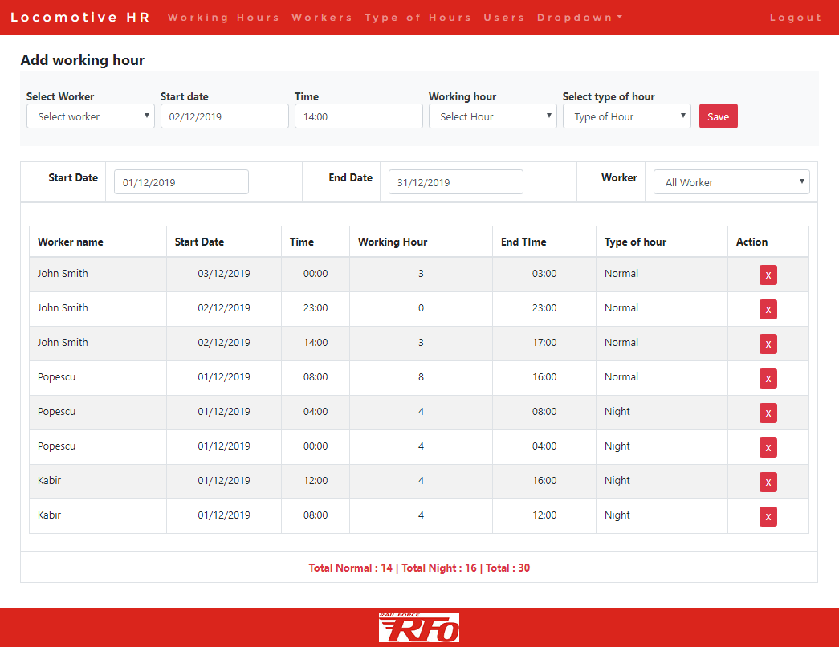Click the Logout link
Screen dimensions: 839x647
[795, 18]
